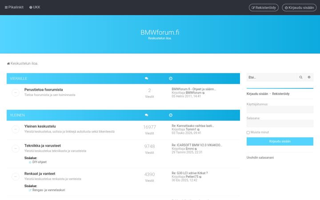Click the forum status icon for Yleinen keskustelu

pos(16,129)
